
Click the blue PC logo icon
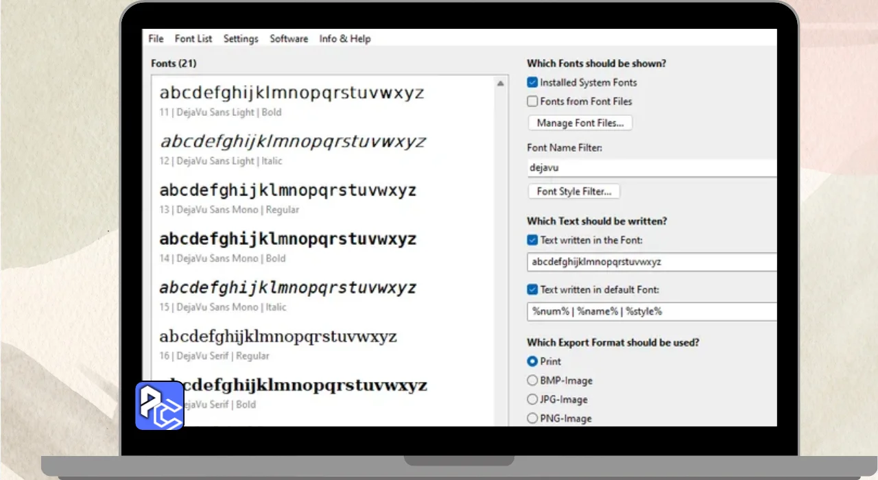tap(159, 406)
